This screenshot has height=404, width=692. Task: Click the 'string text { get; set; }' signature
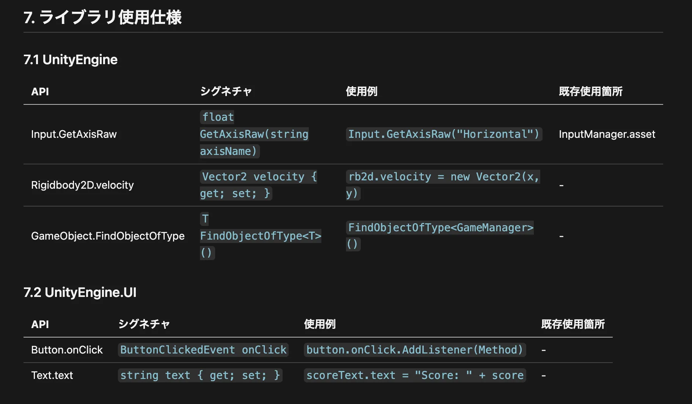click(200, 375)
